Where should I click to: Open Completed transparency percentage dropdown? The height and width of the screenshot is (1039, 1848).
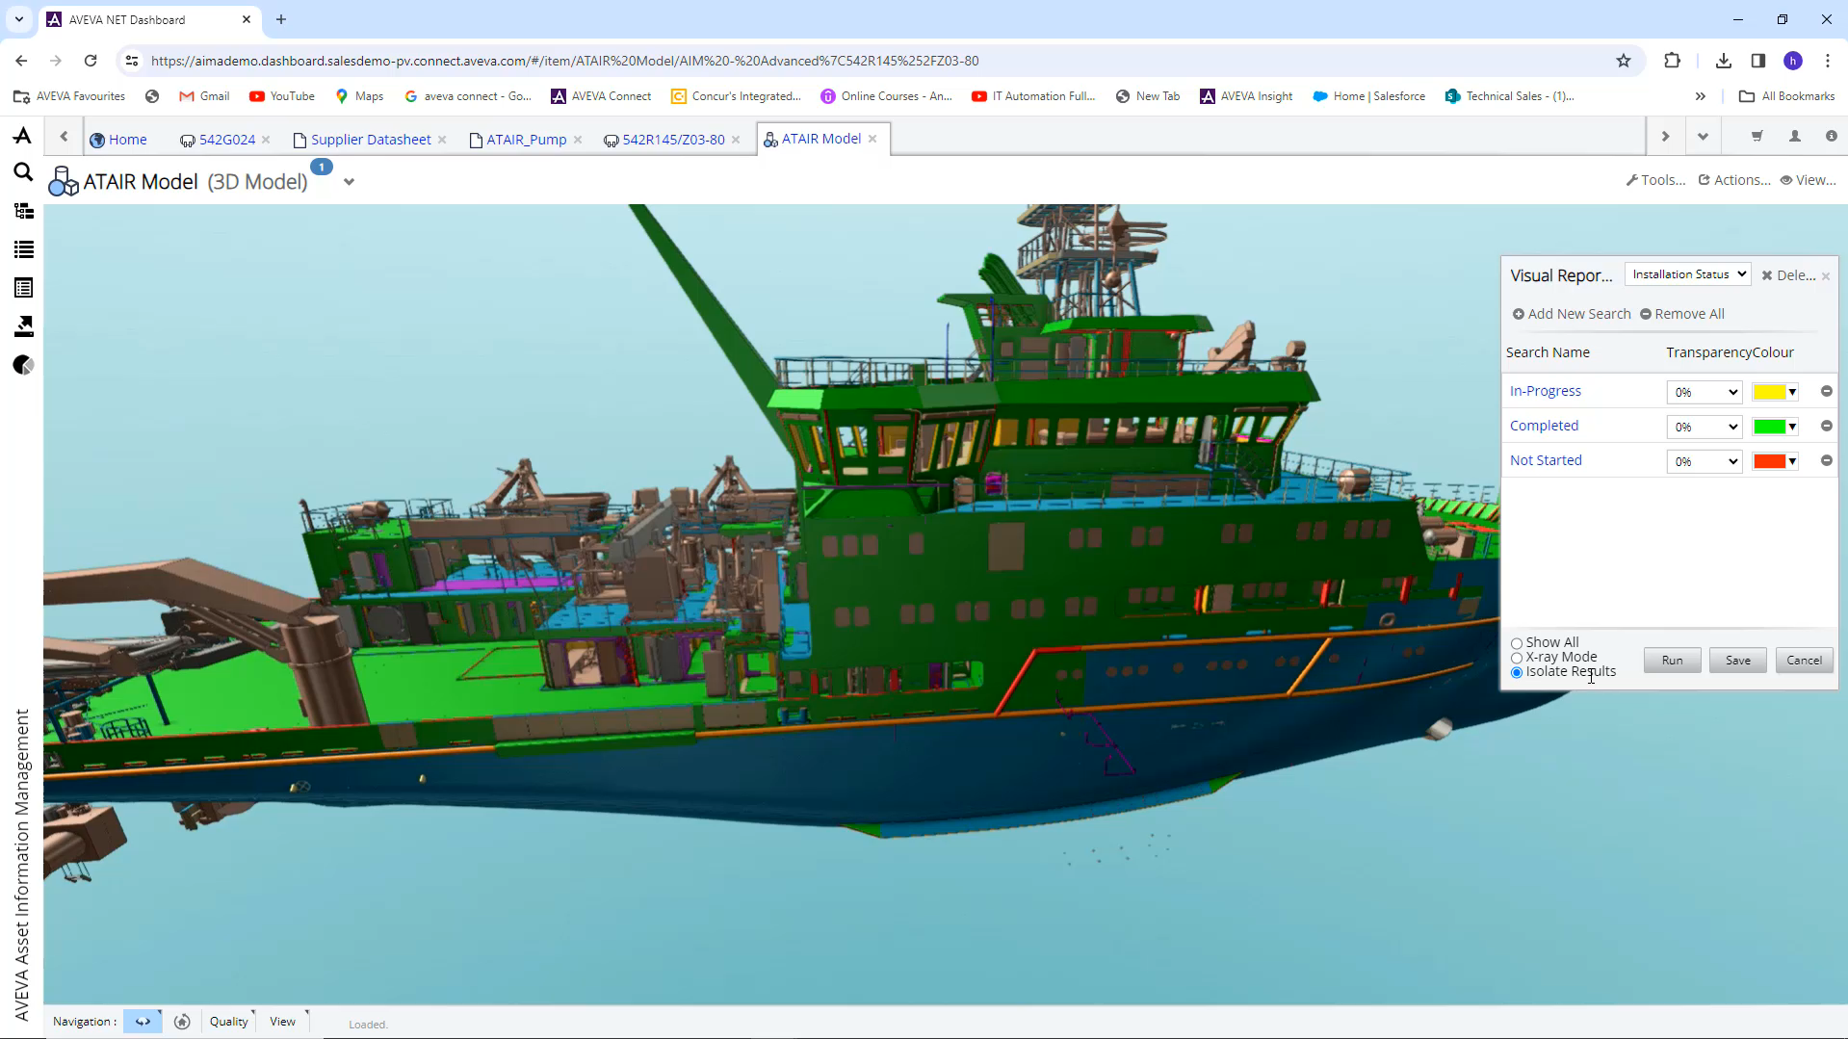pos(1704,427)
